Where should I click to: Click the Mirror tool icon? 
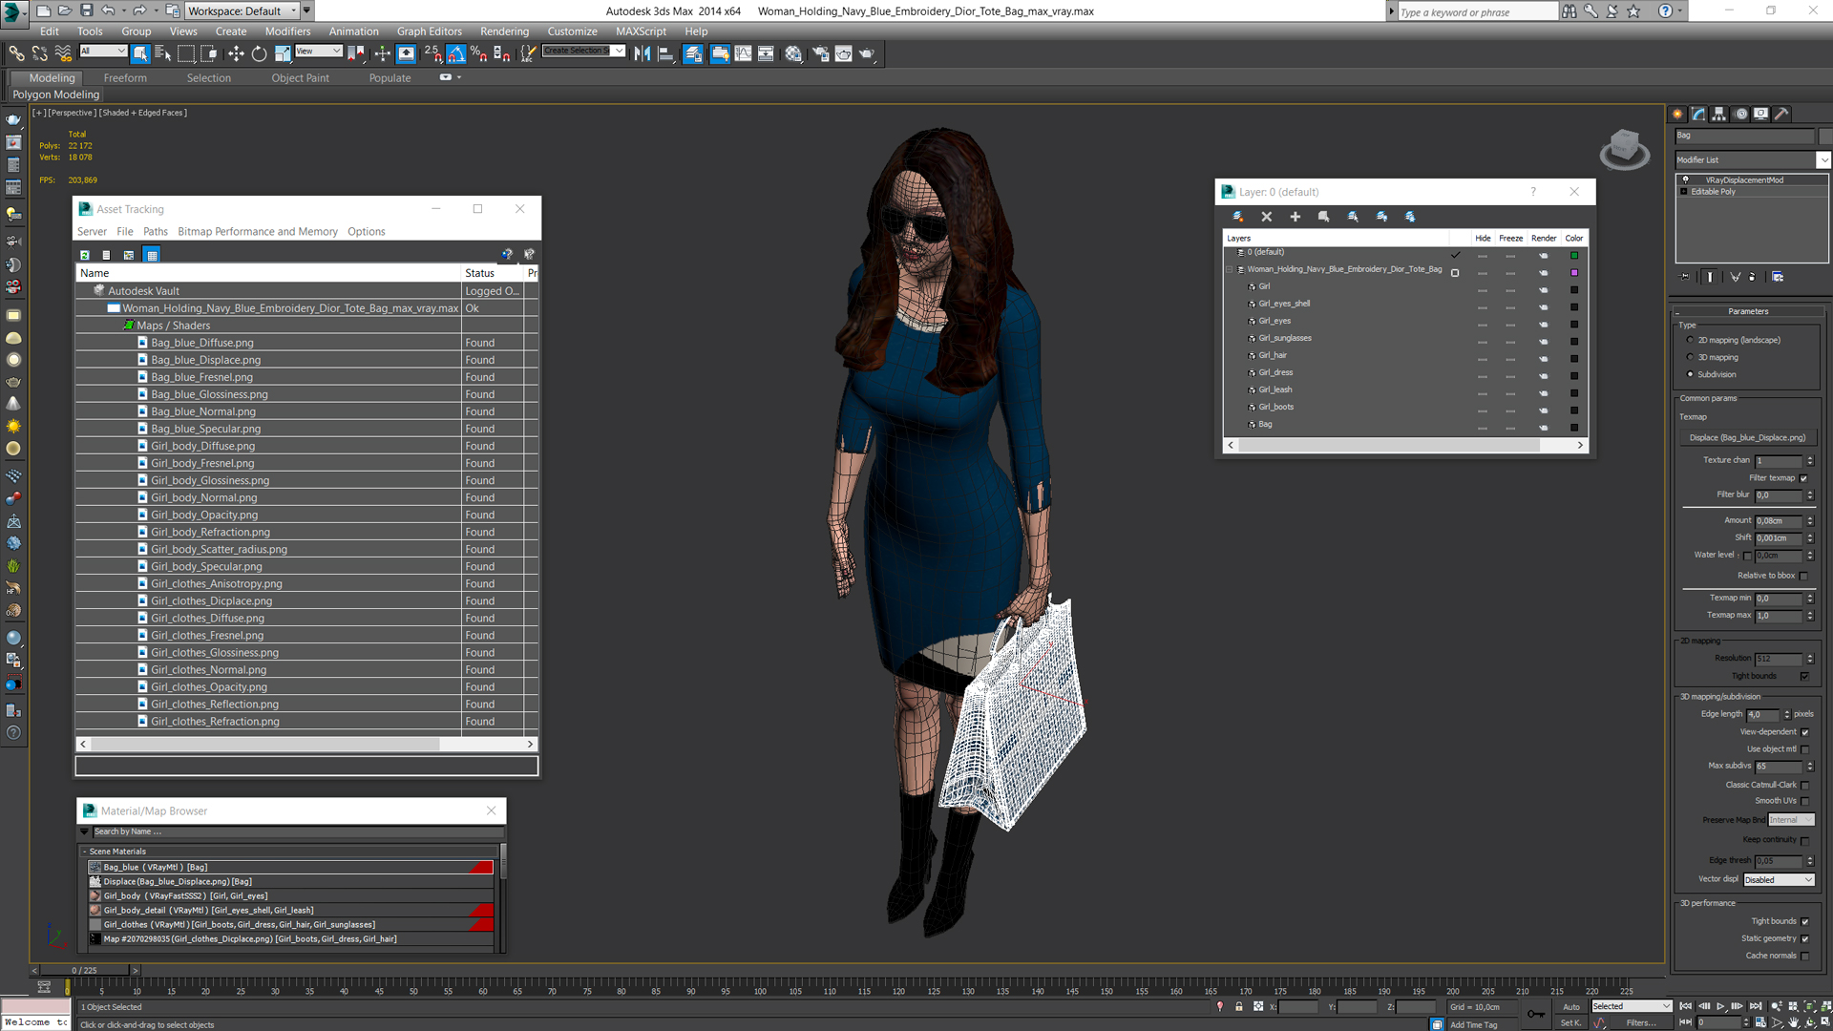[x=643, y=54]
